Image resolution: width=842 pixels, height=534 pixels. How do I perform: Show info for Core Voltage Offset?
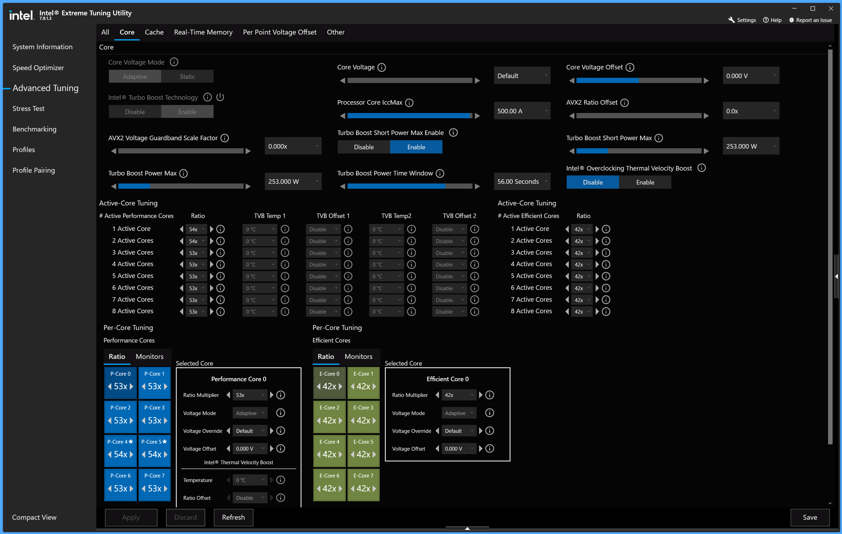tap(630, 67)
